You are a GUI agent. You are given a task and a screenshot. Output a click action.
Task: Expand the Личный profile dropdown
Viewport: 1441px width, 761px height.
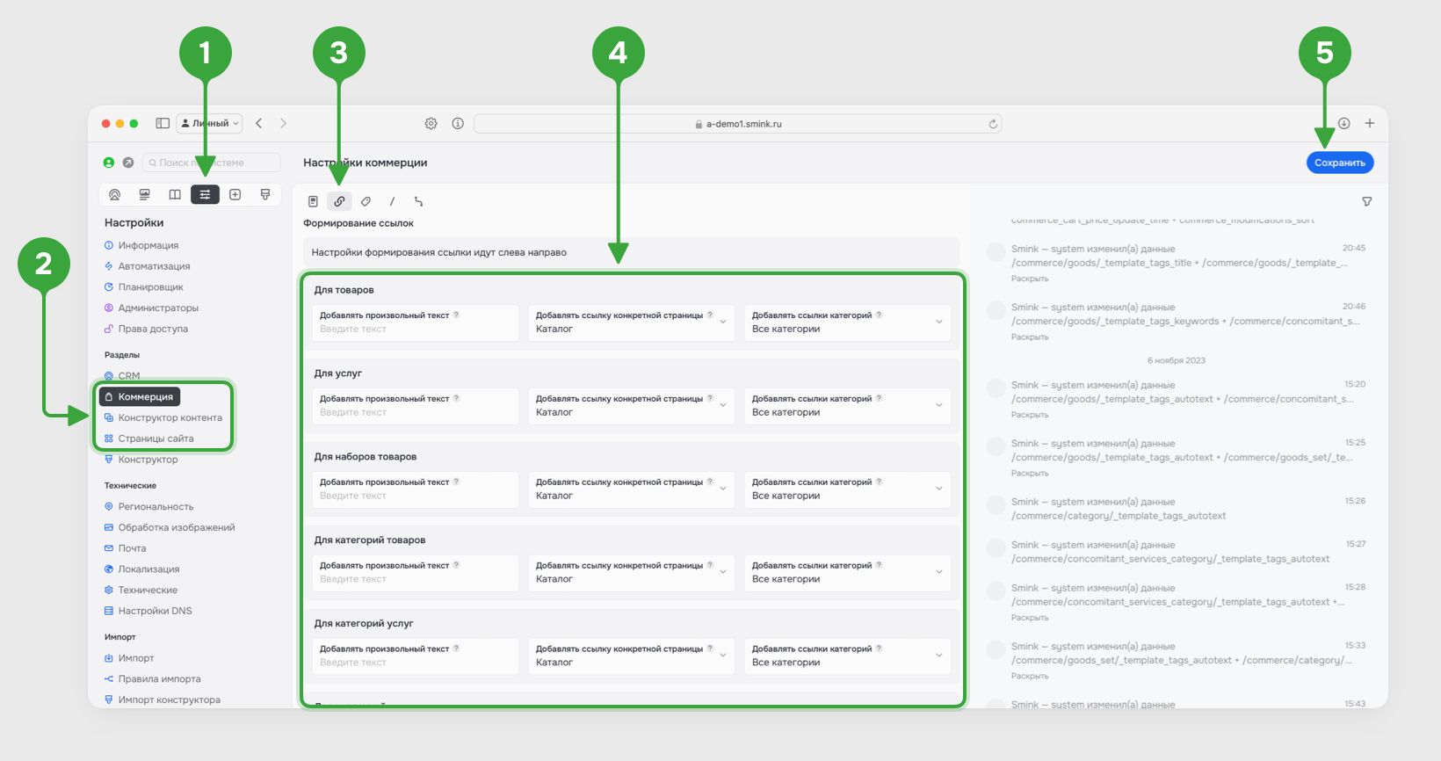tap(209, 123)
